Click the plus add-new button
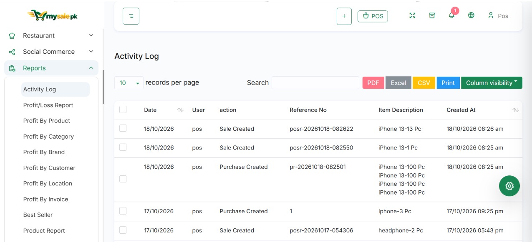The height and width of the screenshot is (242, 532). (344, 16)
